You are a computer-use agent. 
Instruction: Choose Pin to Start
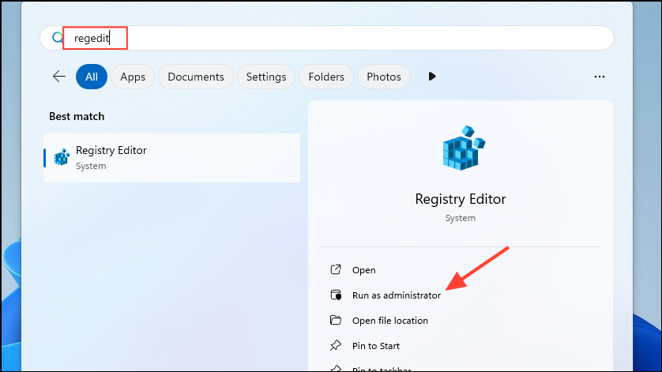pyautogui.click(x=376, y=346)
